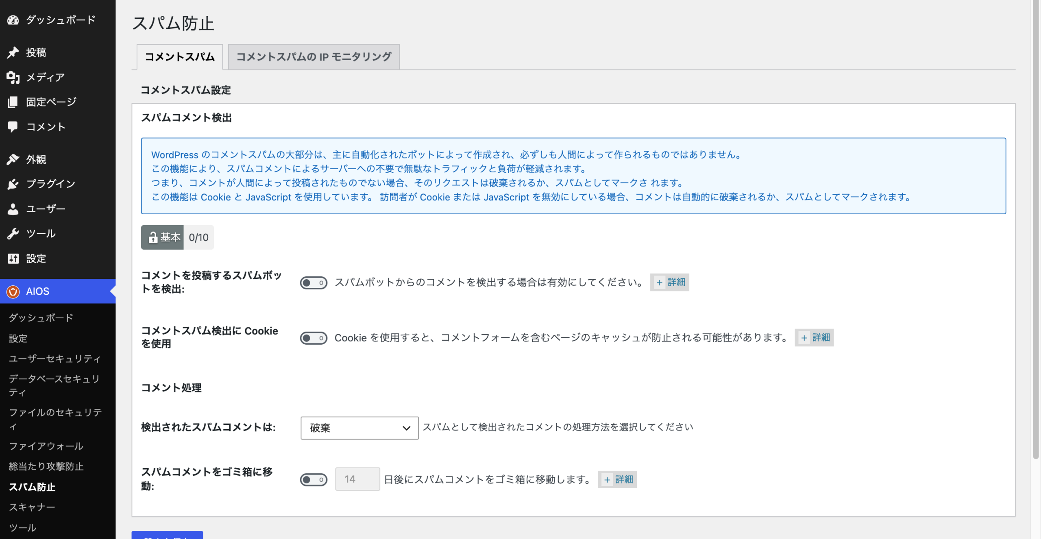Open プラグイン in WordPress sidebar
Screen dimensions: 1041x539
pos(58,184)
